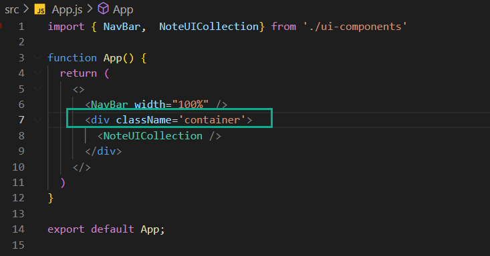
Task: Toggle the breakpoint dot on line 1
Action: tap(1, 26)
